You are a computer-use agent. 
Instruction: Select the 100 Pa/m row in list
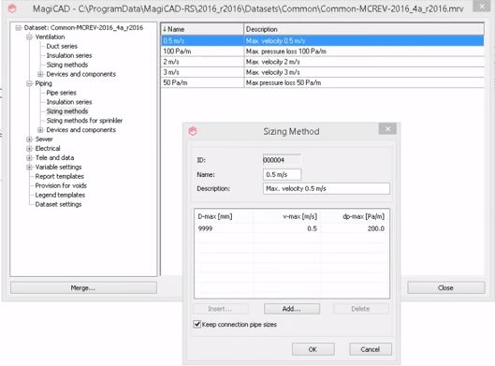pyautogui.click(x=322, y=51)
